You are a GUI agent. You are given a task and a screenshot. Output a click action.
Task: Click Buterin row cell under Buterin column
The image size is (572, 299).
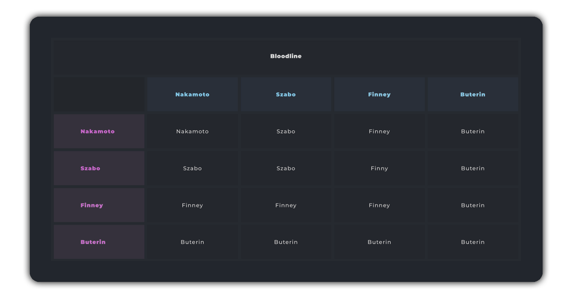point(473,242)
